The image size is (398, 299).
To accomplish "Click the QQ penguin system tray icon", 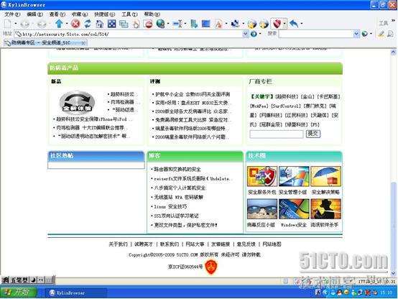I will [339, 293].
